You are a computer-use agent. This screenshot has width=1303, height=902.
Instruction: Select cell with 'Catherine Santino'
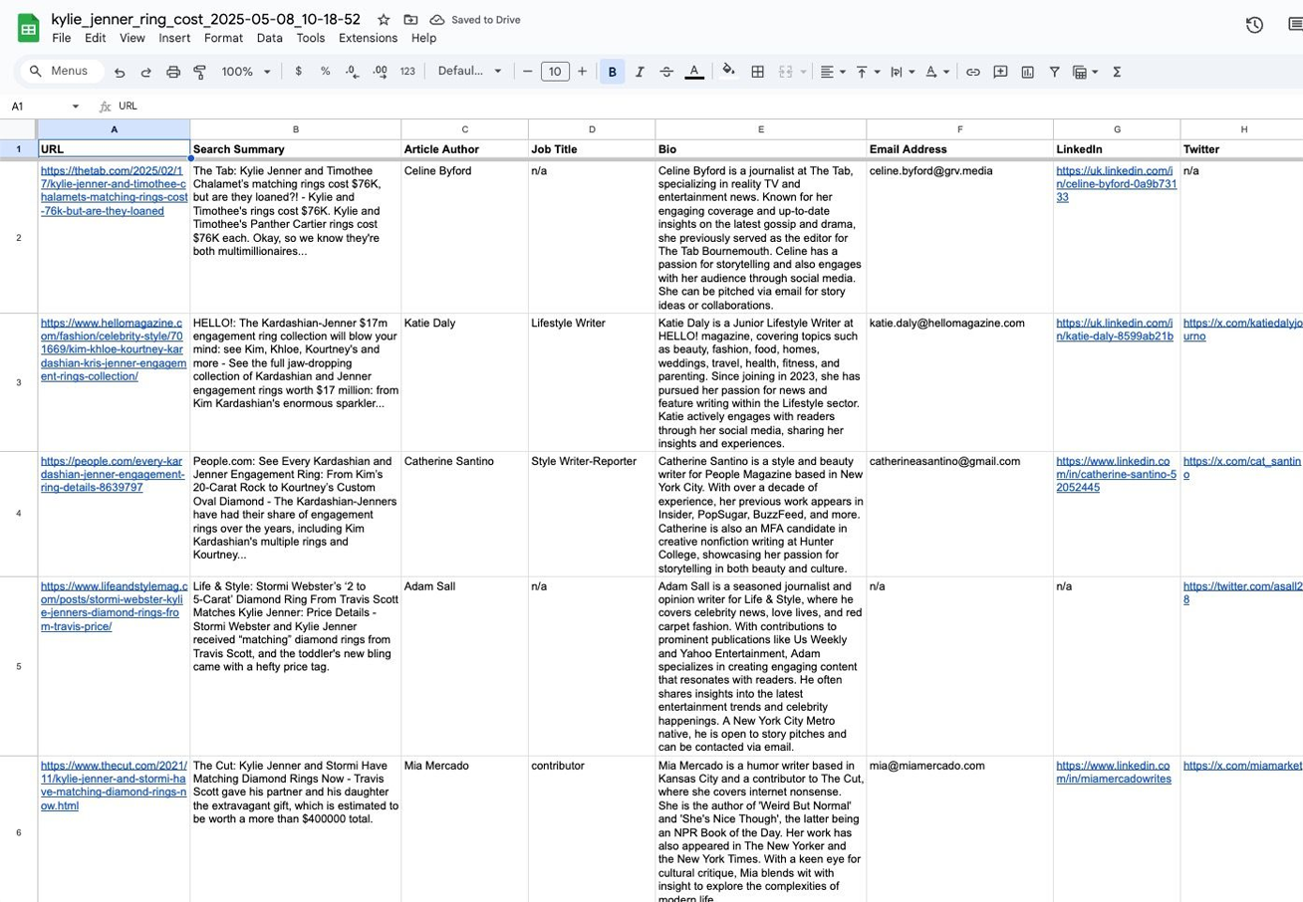(464, 514)
